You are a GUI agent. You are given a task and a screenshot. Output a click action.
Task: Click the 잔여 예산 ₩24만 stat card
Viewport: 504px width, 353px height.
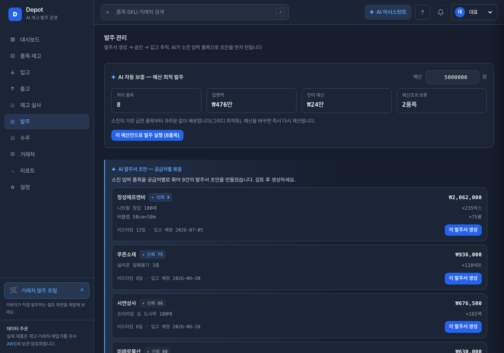click(x=346, y=100)
